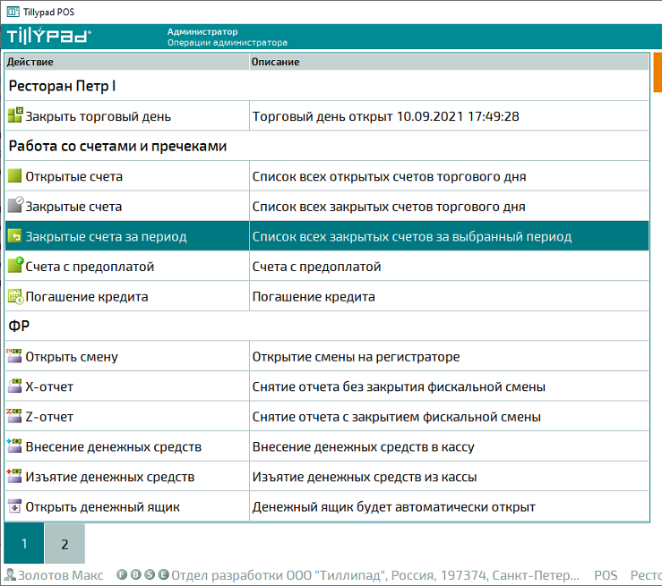Click the Внесение денежных средств icon

(14, 446)
